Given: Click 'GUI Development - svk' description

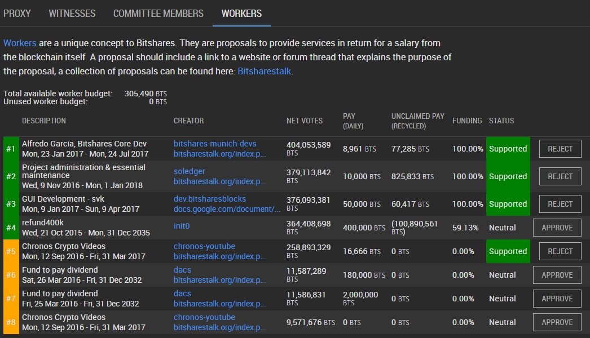Looking at the screenshot, I should pyautogui.click(x=63, y=199).
